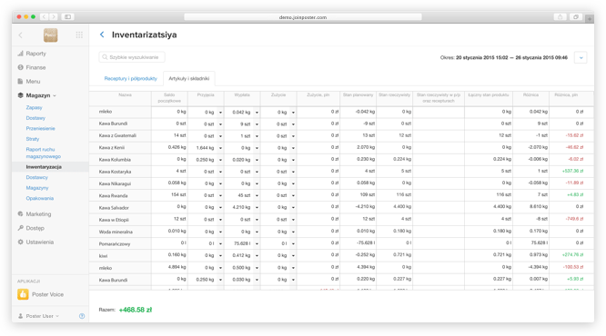Click the +468.58 zł total
The image size is (606, 336).
click(x=136, y=310)
